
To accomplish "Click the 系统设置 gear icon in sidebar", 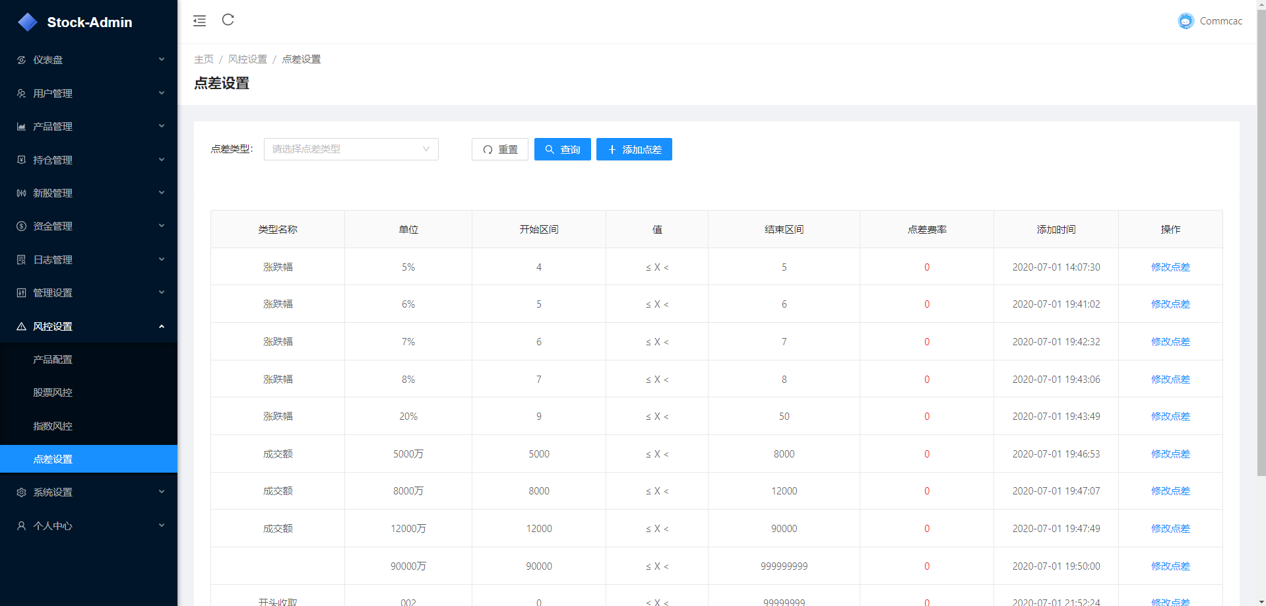I will click(x=21, y=492).
